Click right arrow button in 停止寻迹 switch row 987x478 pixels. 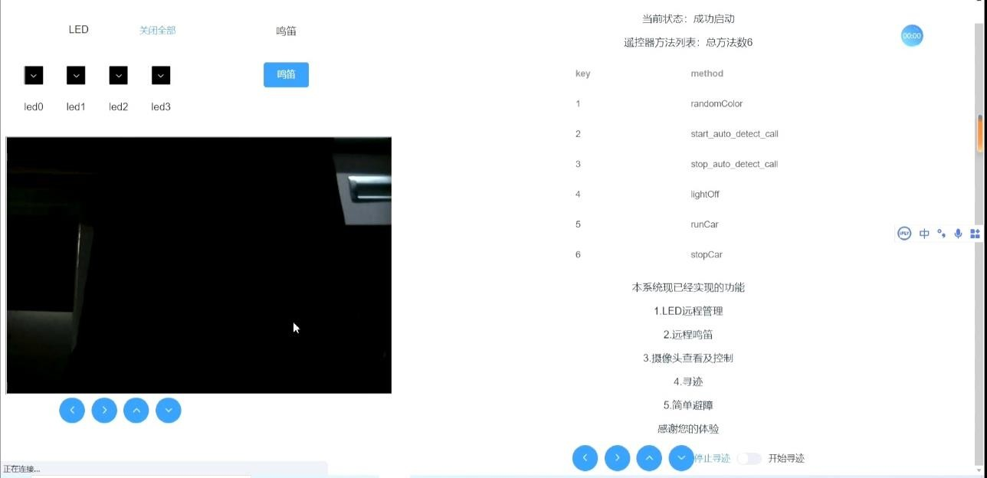(x=618, y=458)
